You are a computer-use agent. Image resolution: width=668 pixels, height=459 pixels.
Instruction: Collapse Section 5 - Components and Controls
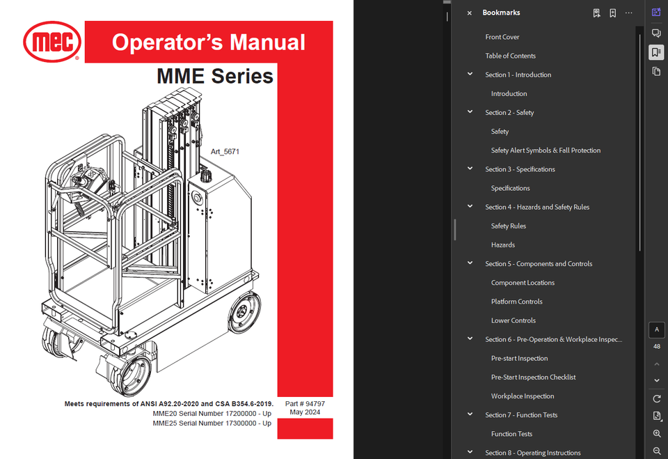[470, 263]
